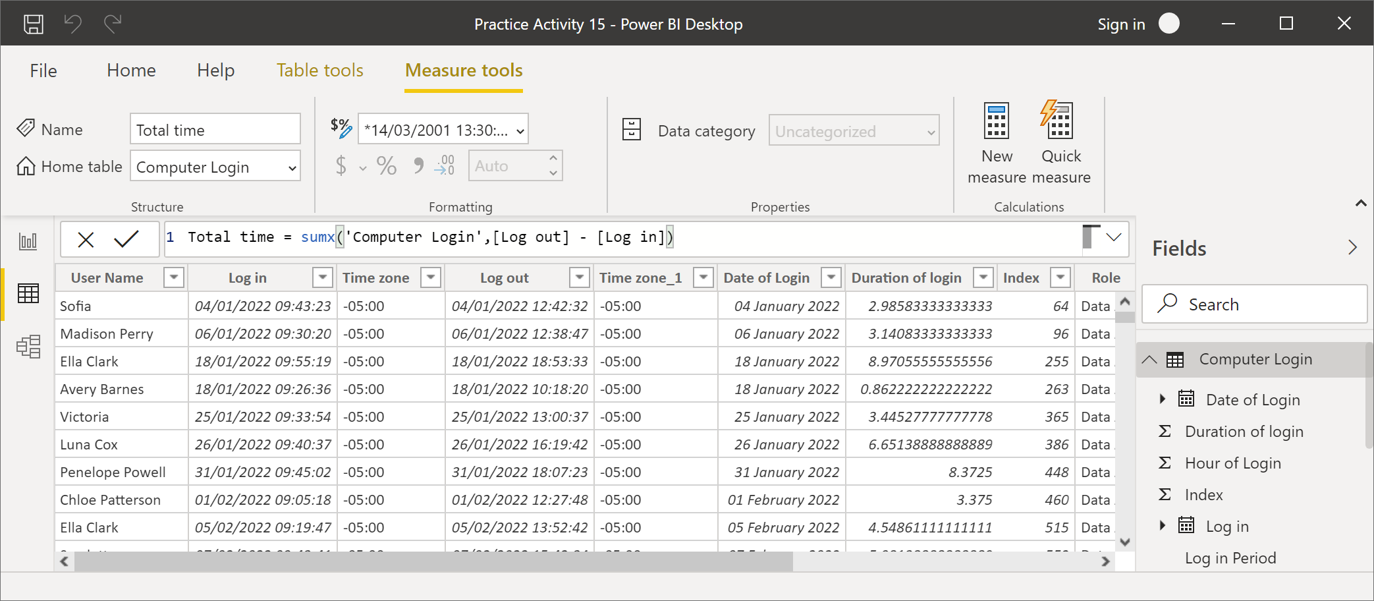Click the decimal places icon
The image size is (1374, 601).
click(x=445, y=165)
